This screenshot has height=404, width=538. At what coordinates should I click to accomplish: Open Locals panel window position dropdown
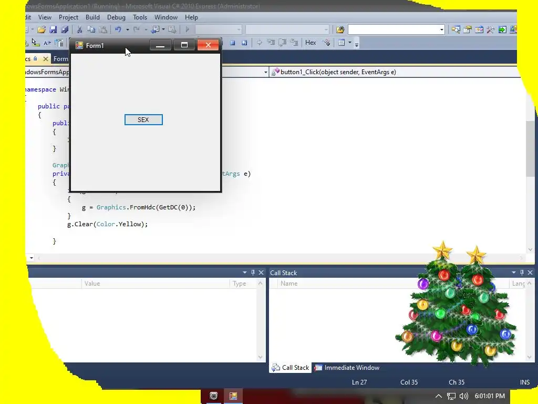tap(245, 272)
